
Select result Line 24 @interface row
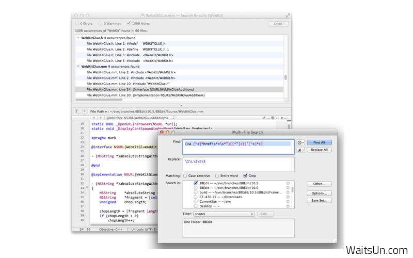coord(179,89)
